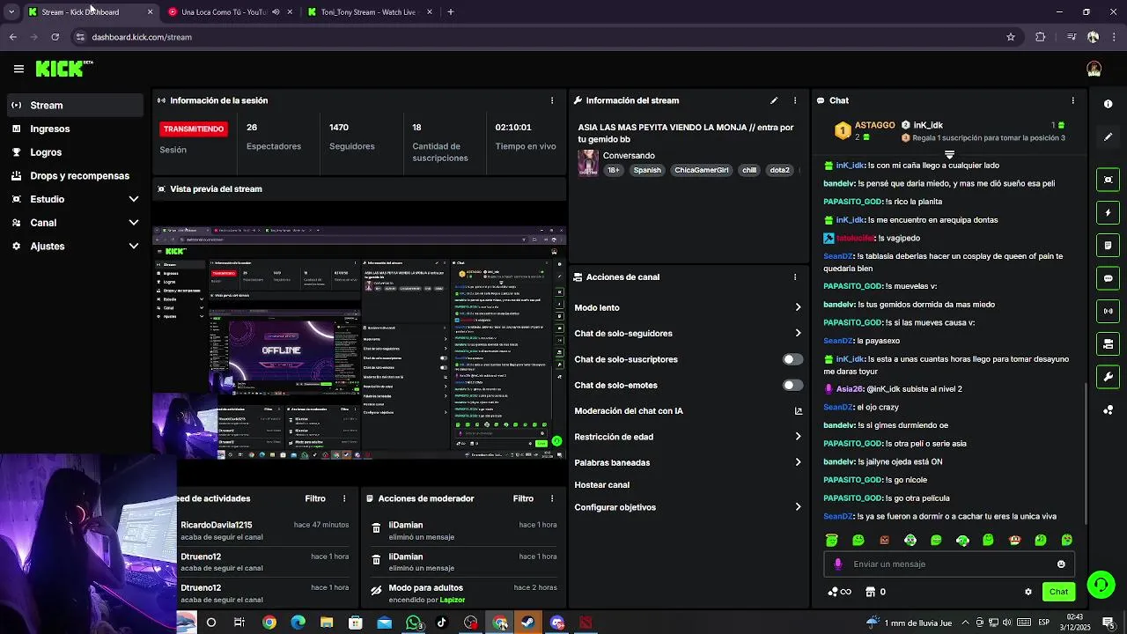Image resolution: width=1127 pixels, height=634 pixels.
Task: Open Moderación del chat con IA external link
Action: [799, 411]
